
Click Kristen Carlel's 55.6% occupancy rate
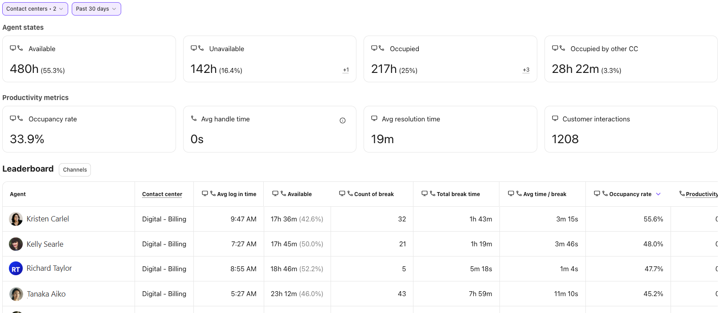coord(653,219)
